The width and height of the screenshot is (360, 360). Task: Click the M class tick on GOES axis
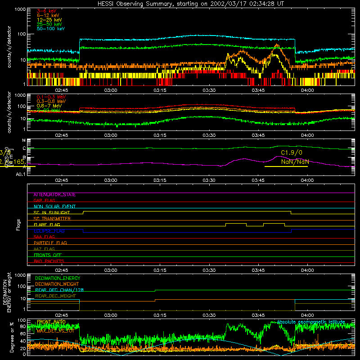tap(24, 140)
